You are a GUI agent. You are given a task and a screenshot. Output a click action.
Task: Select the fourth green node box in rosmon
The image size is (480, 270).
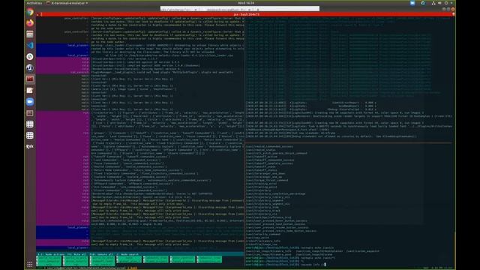coord(129,259)
